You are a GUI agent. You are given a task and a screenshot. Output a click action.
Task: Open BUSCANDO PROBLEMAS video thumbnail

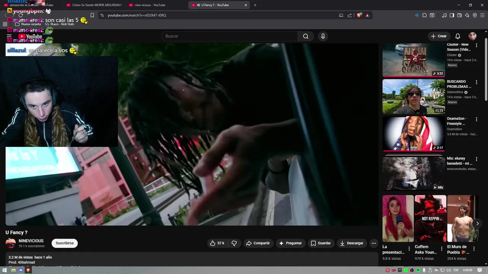click(x=414, y=97)
